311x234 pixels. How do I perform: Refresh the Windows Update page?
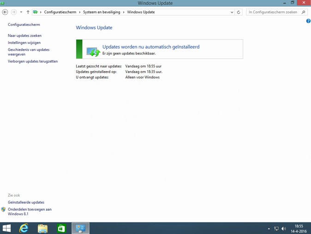point(239,12)
